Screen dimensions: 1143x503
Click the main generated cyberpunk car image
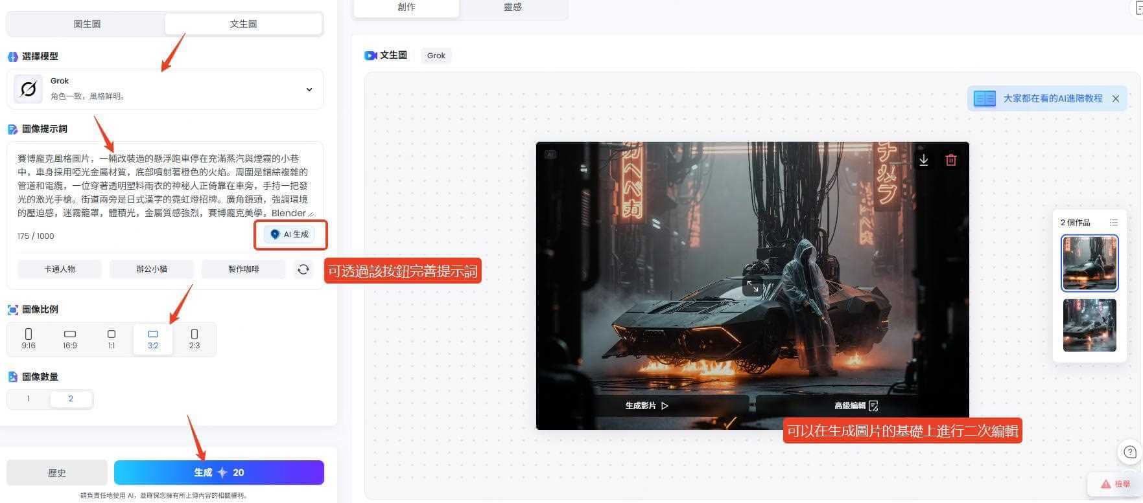click(752, 285)
